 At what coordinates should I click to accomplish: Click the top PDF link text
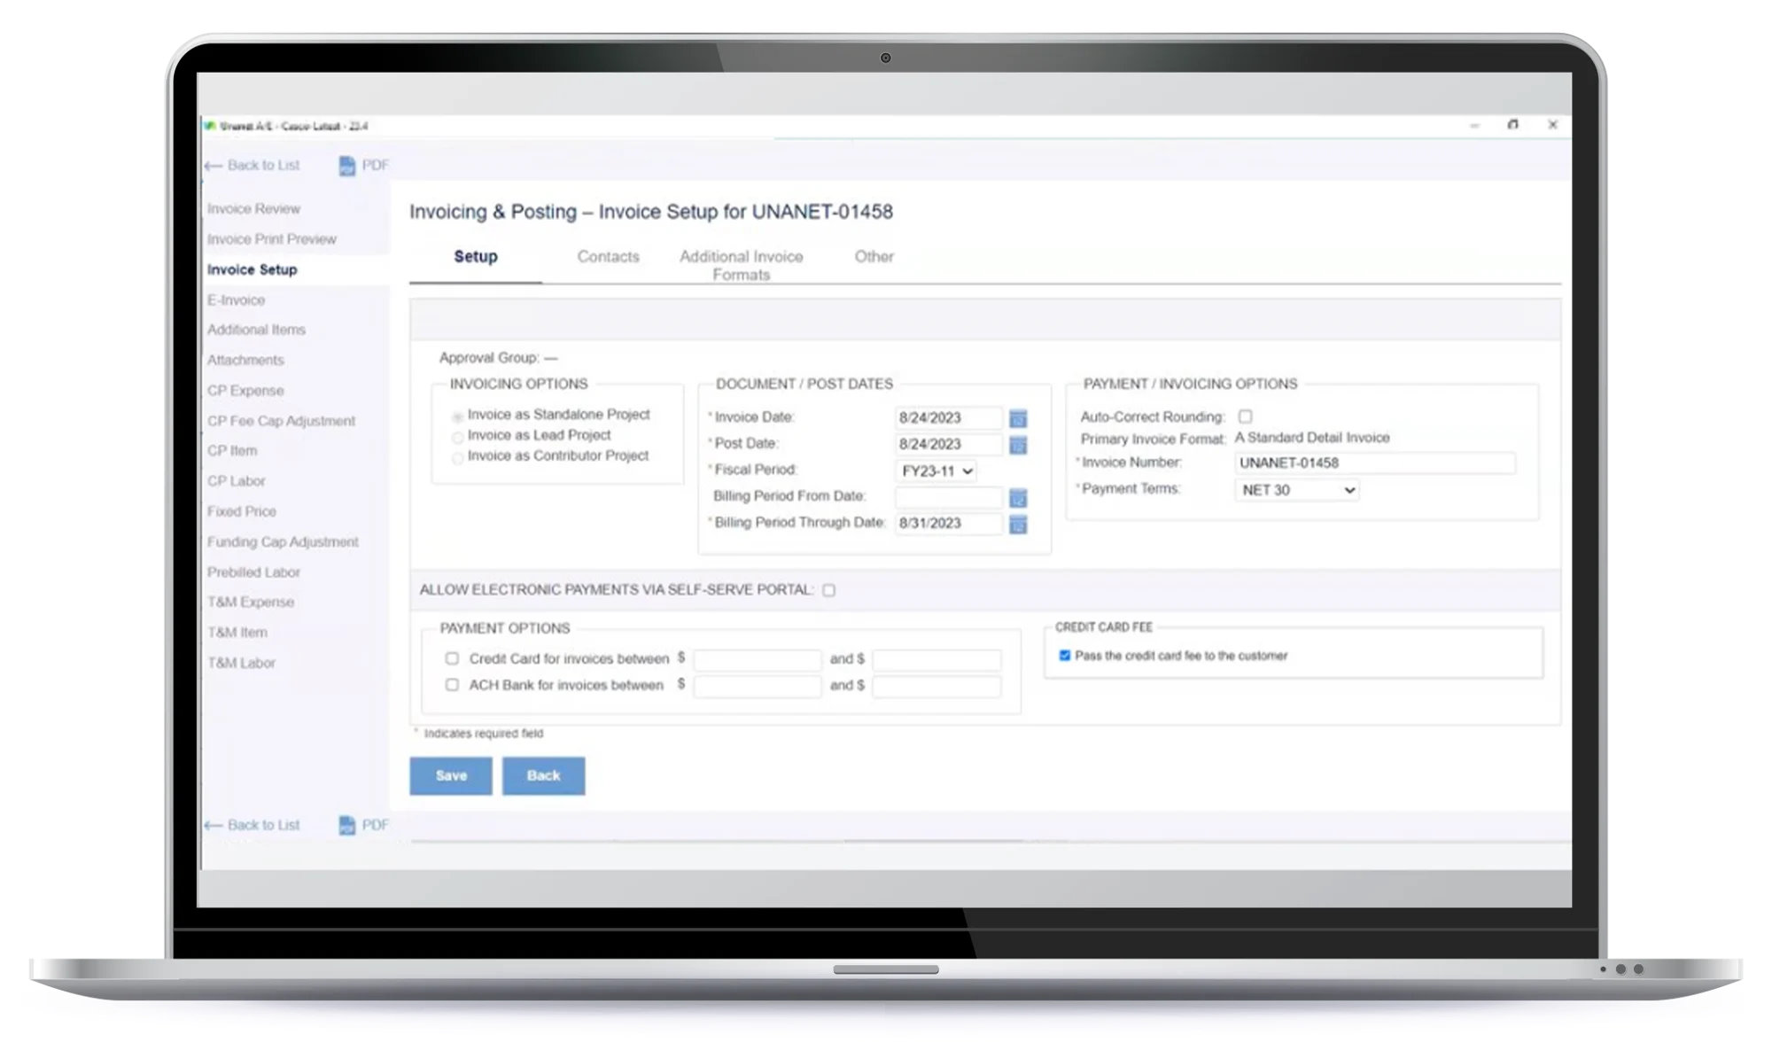point(375,166)
